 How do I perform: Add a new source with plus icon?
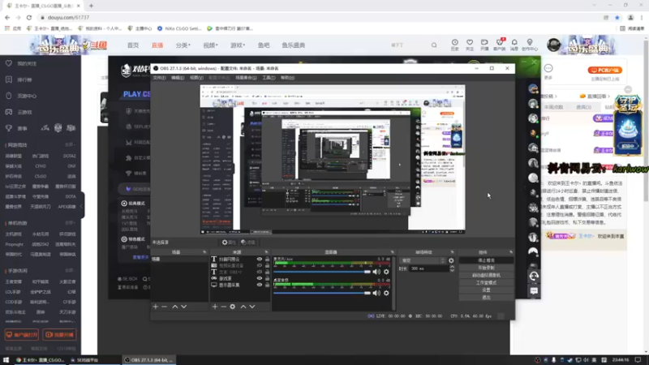215,307
